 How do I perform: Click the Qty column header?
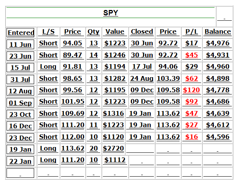(93, 31)
